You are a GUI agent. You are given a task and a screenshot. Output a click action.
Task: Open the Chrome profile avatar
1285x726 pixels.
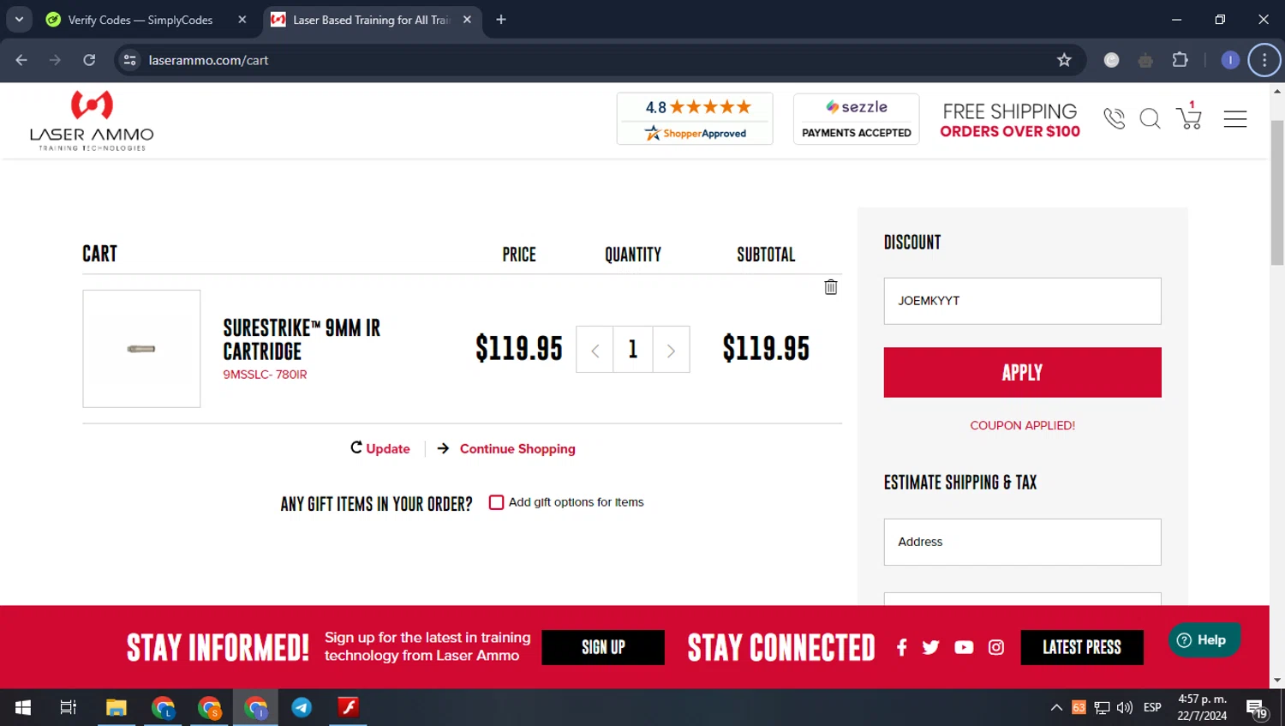tap(1230, 60)
